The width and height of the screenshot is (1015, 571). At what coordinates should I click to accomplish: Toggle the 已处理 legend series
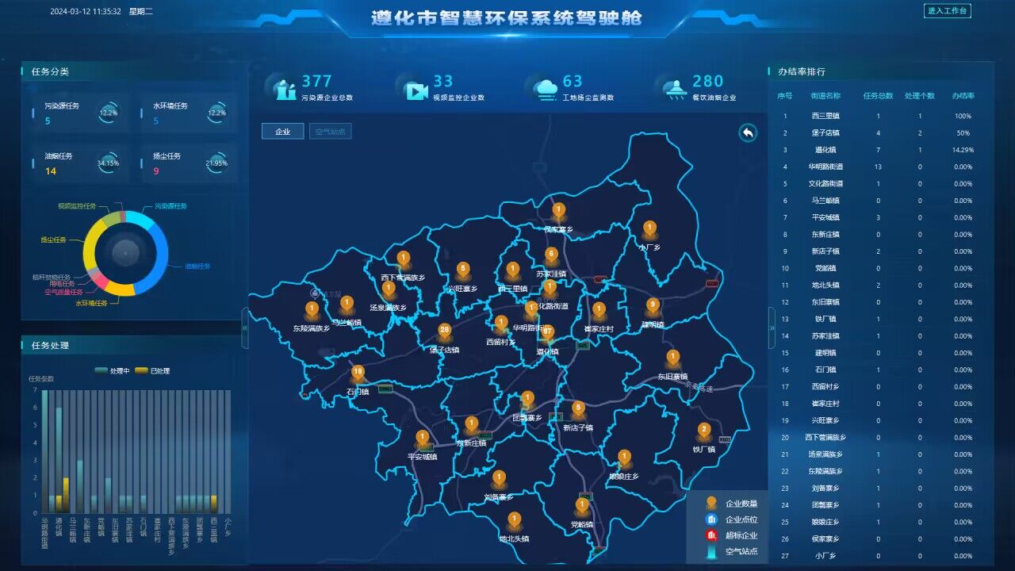[151, 370]
